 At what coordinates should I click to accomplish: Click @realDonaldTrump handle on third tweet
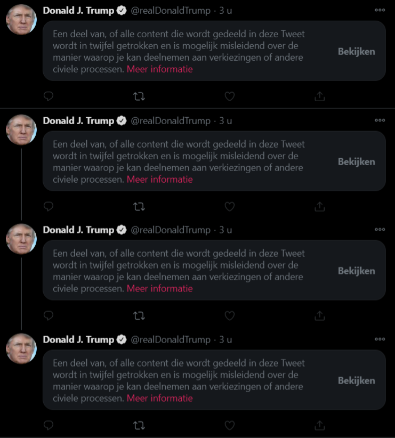tap(171, 230)
